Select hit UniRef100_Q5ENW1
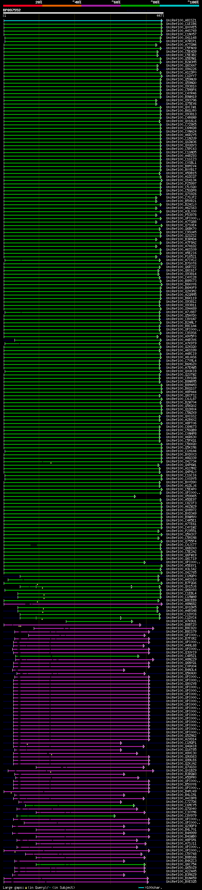Screen dimensions: 202x890 click(x=181, y=59)
